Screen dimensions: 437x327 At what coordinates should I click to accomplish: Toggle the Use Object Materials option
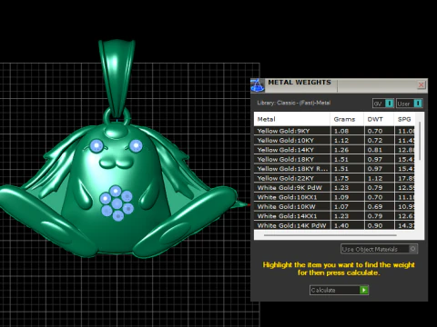pos(379,249)
